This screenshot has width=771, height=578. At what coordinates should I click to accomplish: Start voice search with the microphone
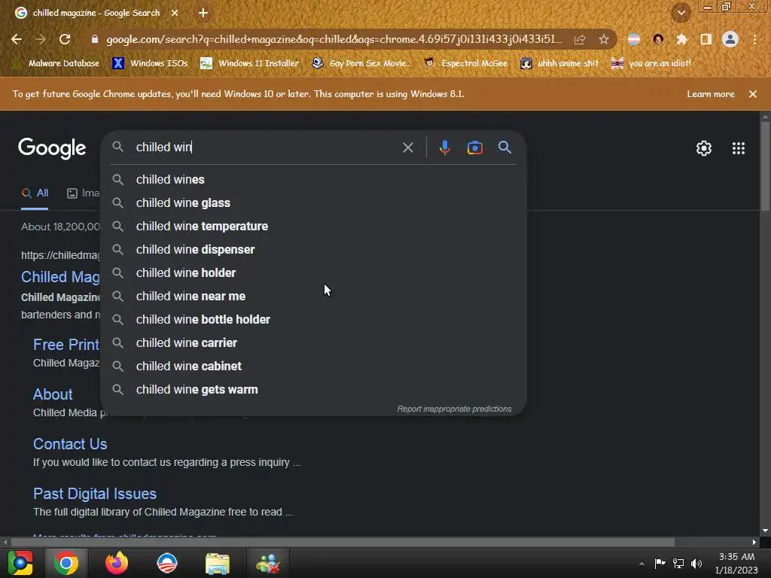tap(444, 148)
